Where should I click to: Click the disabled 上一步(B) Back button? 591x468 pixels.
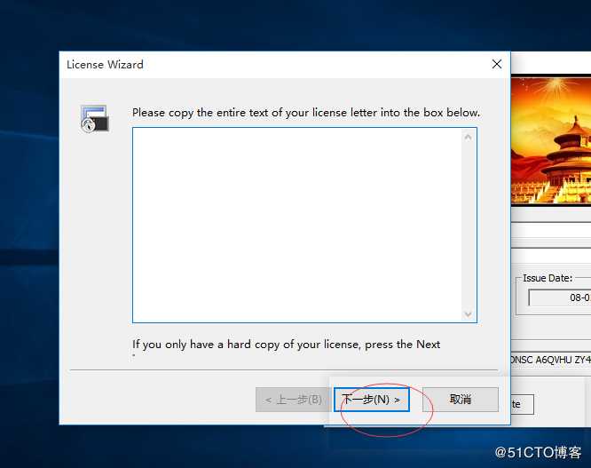pyautogui.click(x=293, y=400)
